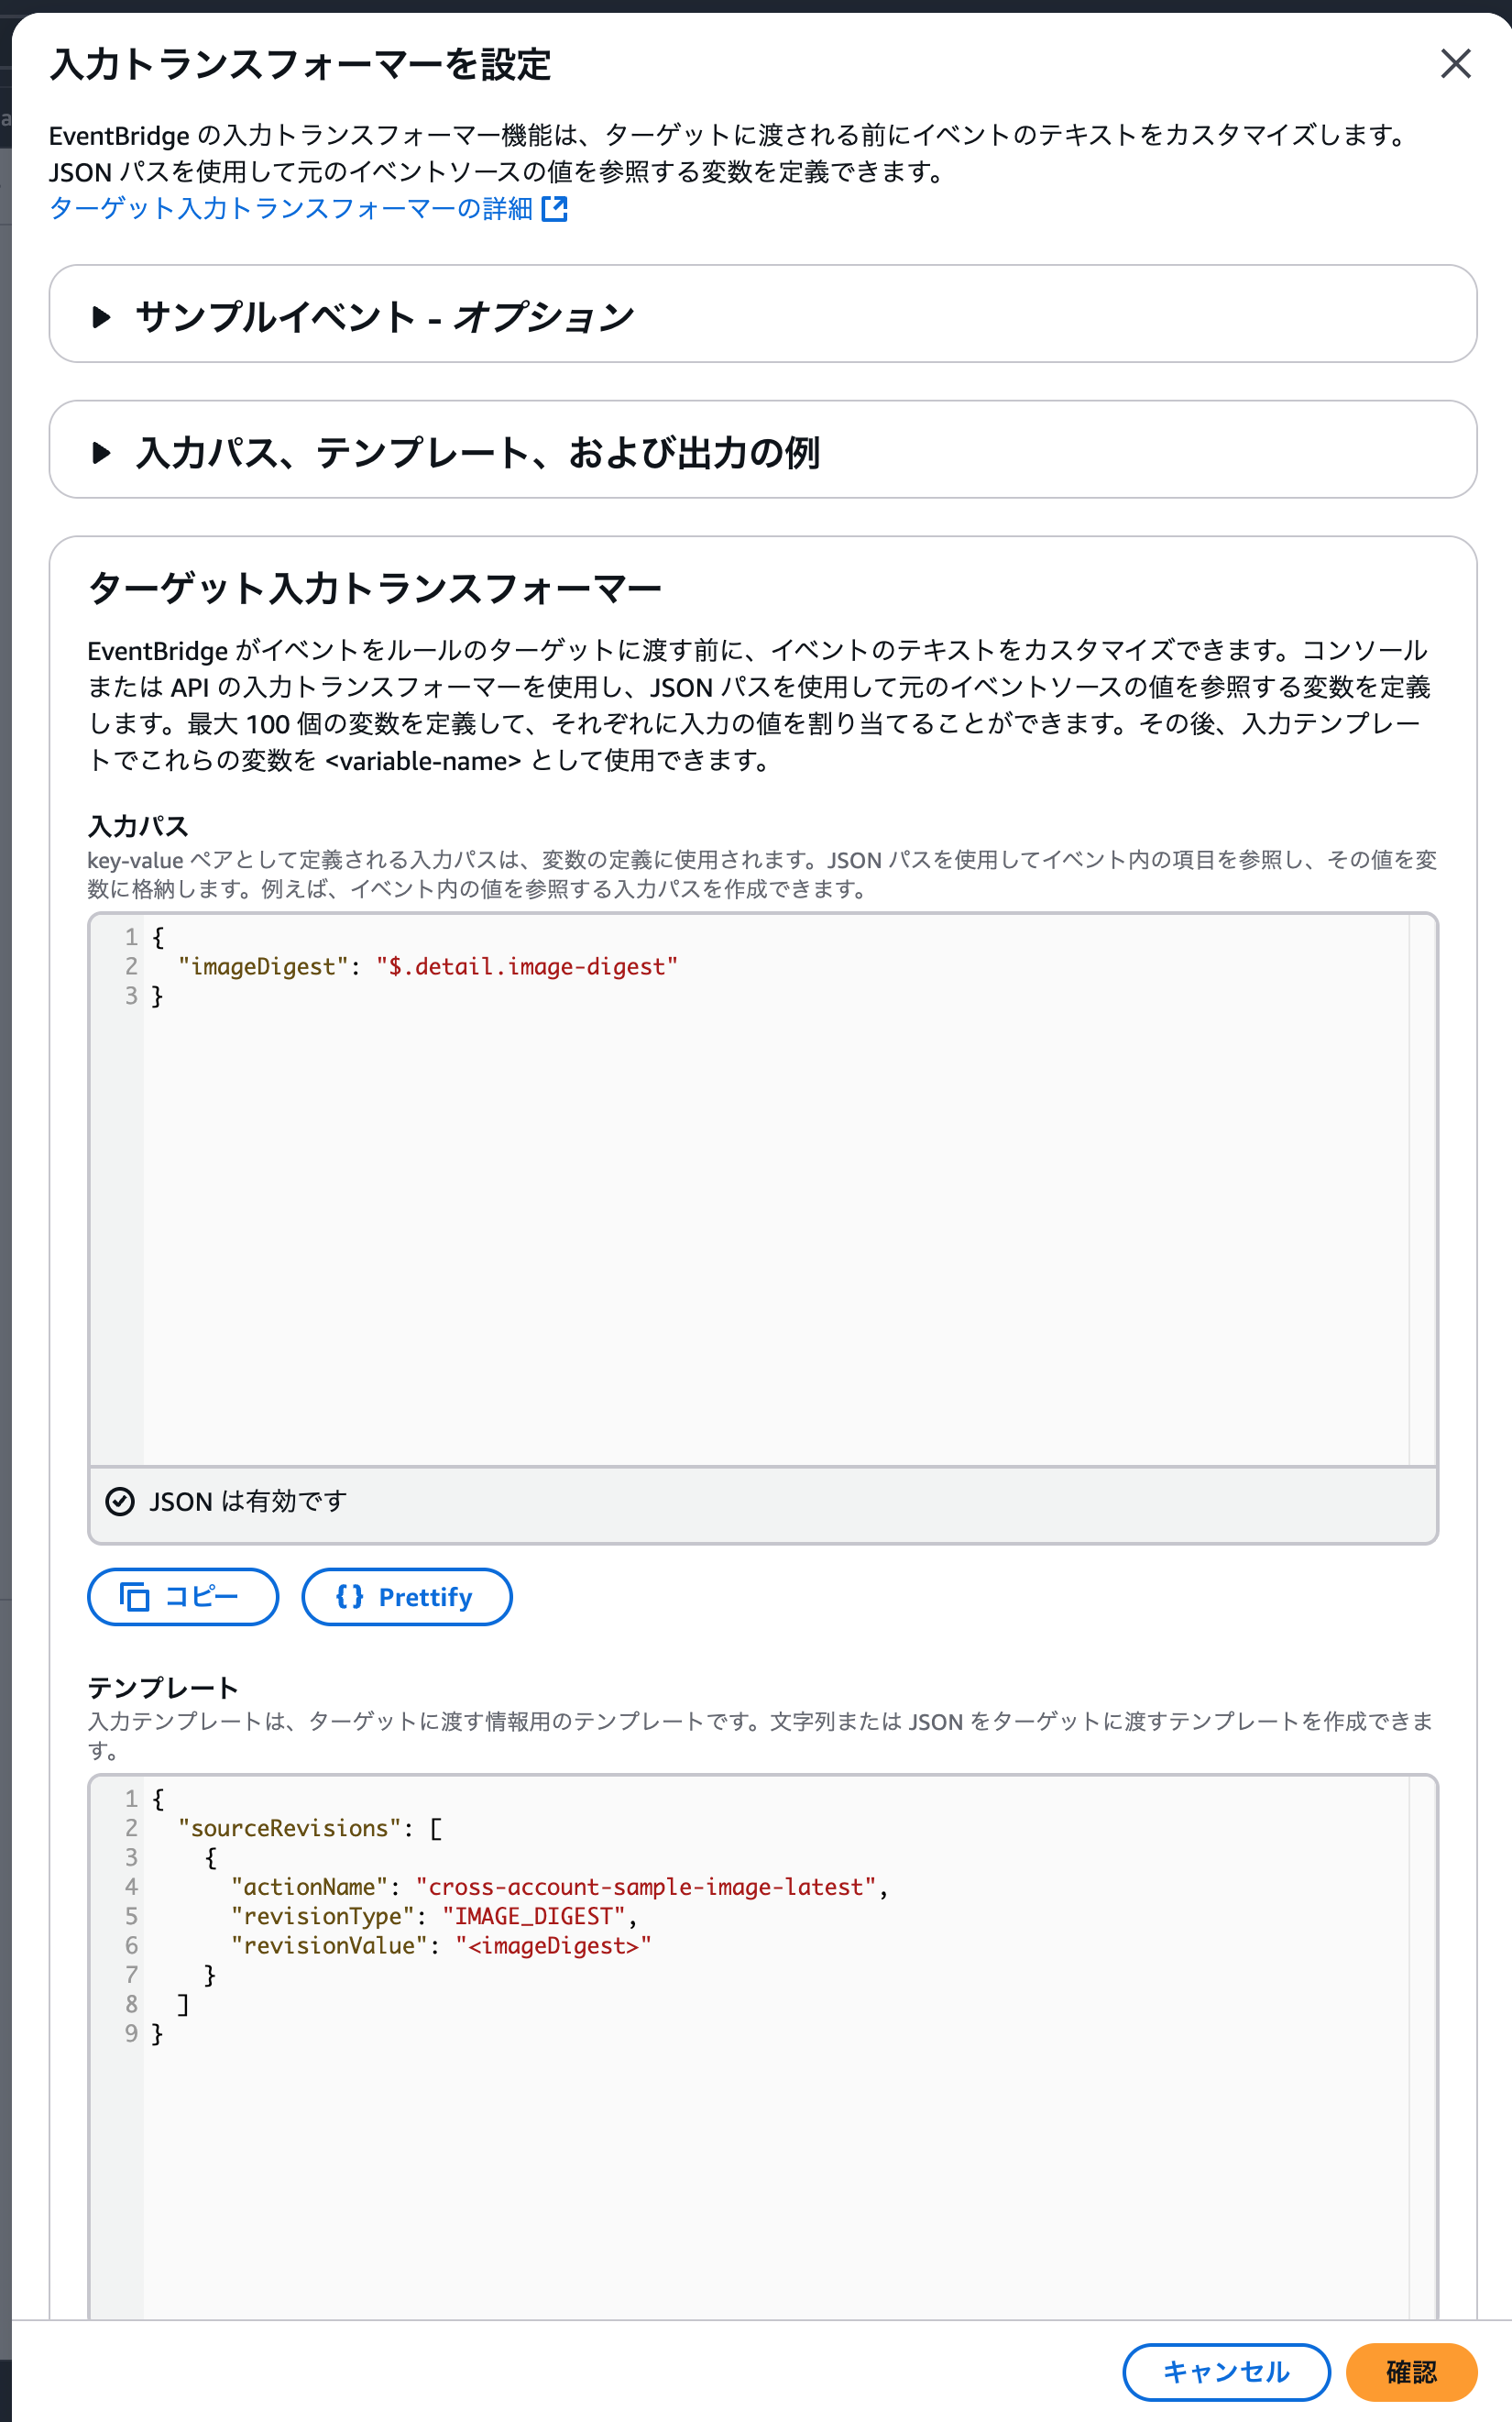This screenshot has width=1512, height=2422.
Task: Click the copy icon in the コピー button
Action: 134,1597
